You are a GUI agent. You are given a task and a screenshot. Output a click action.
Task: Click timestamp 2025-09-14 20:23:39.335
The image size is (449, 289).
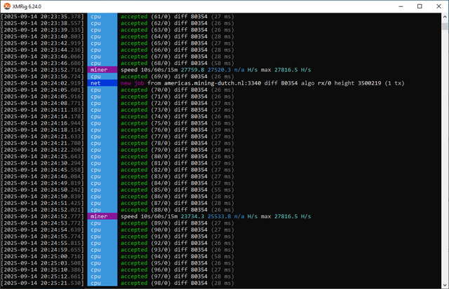42,29
